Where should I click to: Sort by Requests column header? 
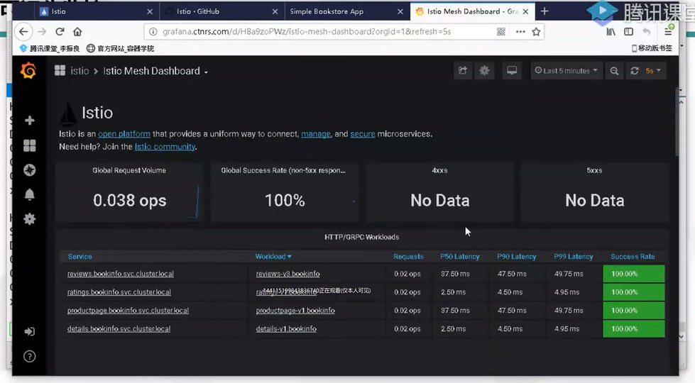408,256
